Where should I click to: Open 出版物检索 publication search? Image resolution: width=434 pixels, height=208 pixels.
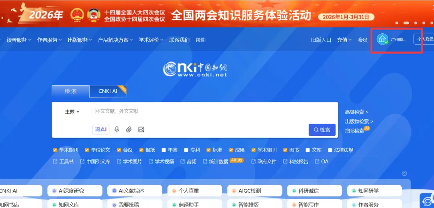(359, 121)
